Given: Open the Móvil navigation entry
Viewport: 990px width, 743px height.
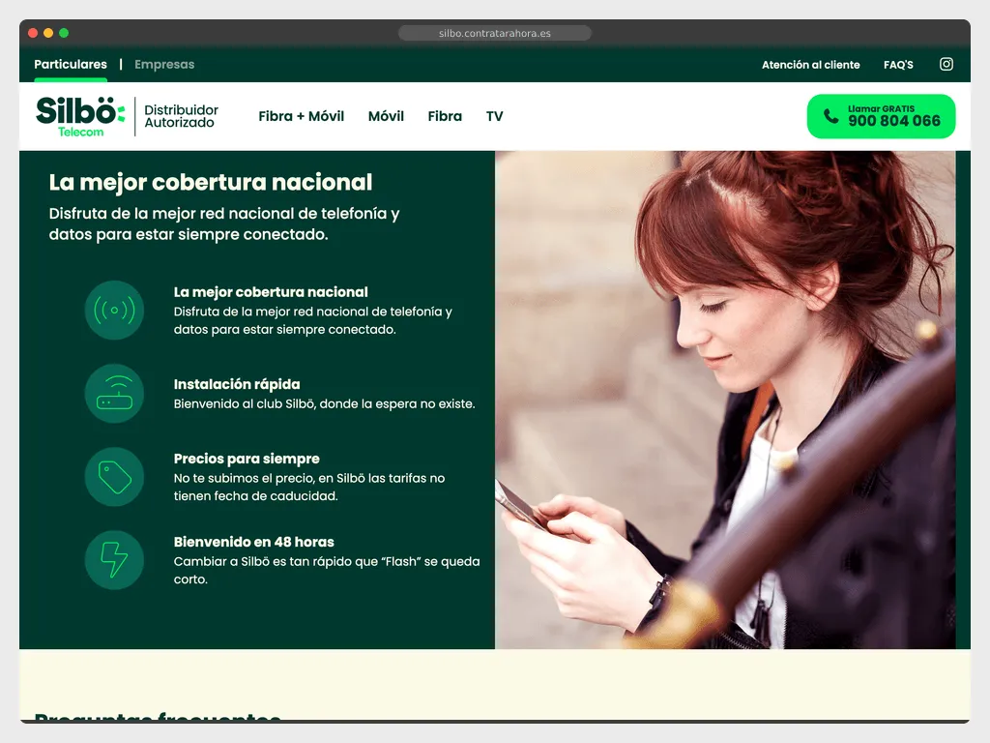Looking at the screenshot, I should 386,115.
